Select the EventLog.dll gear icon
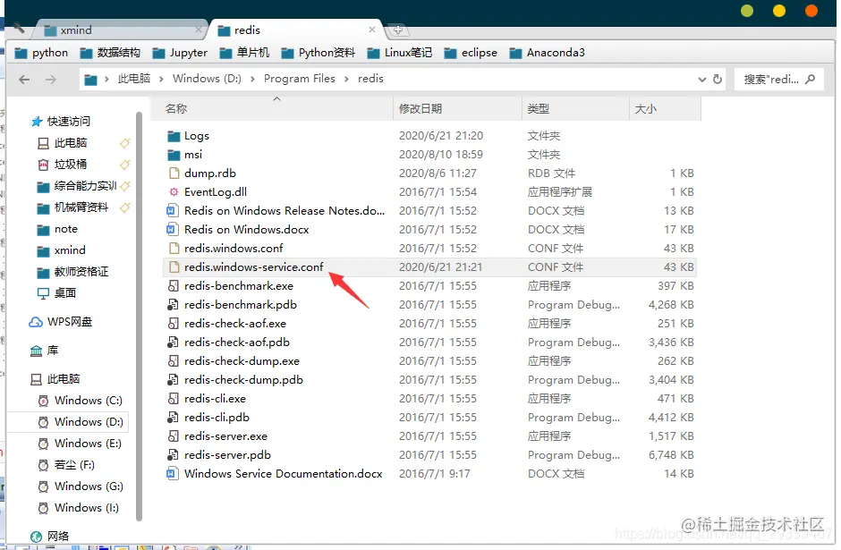The height and width of the screenshot is (550, 841). 174,192
